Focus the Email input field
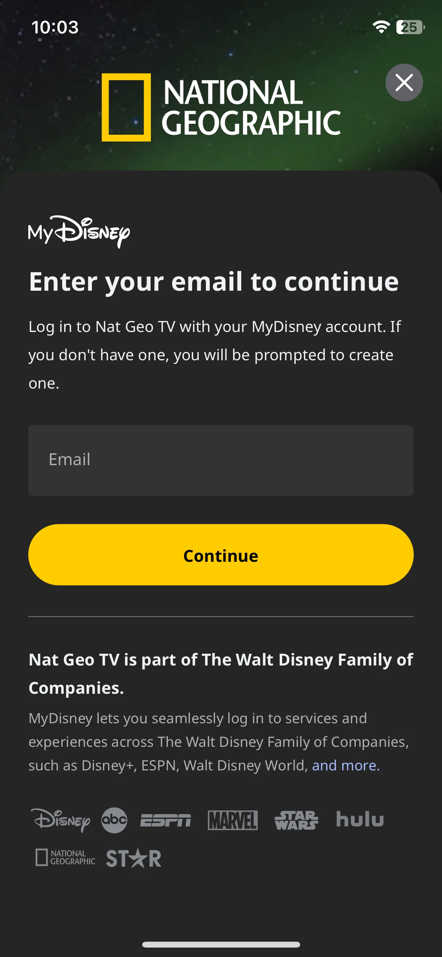The height and width of the screenshot is (957, 442). tap(221, 460)
